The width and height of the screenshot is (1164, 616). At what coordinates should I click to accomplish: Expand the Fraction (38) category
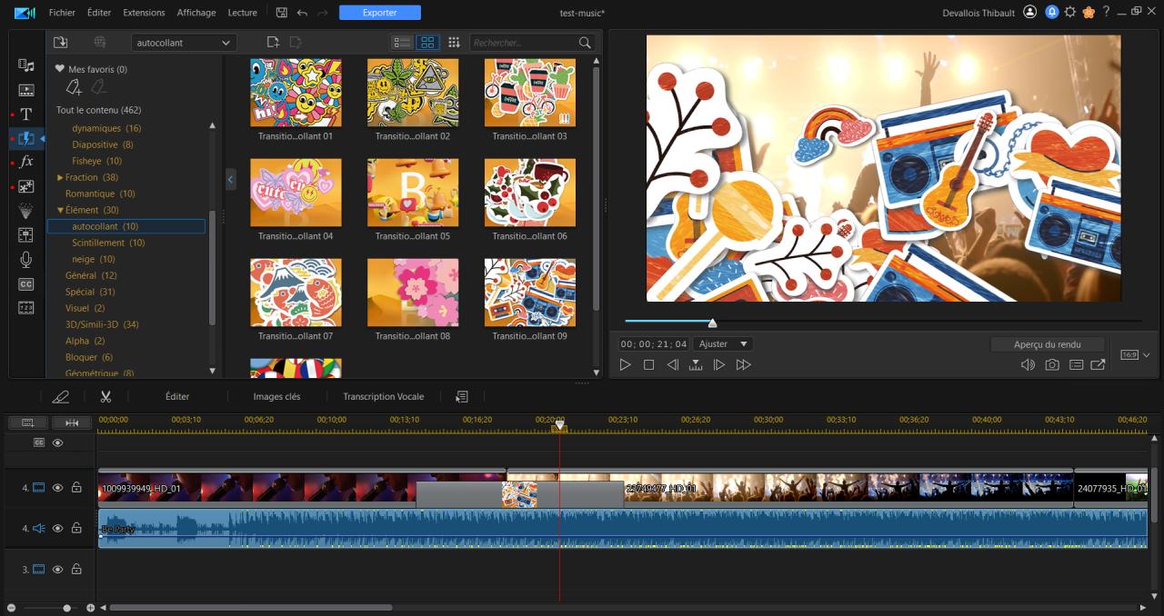click(60, 177)
